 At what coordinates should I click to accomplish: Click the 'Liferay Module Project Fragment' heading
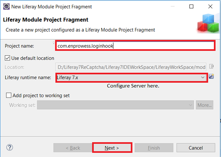(45, 20)
